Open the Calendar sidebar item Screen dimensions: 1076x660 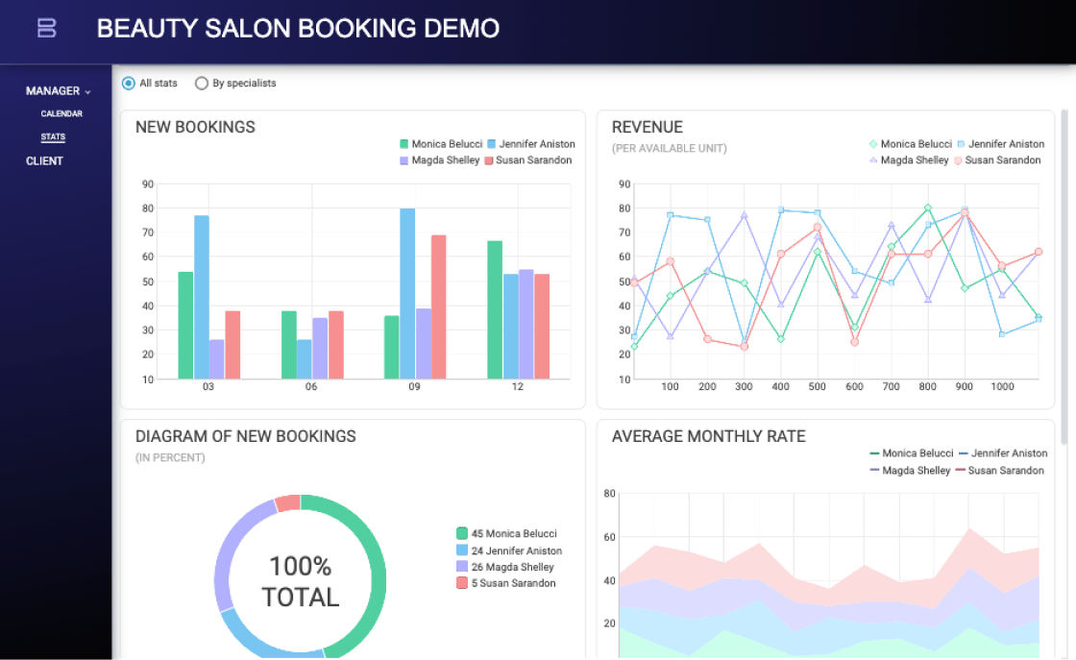[x=61, y=114]
